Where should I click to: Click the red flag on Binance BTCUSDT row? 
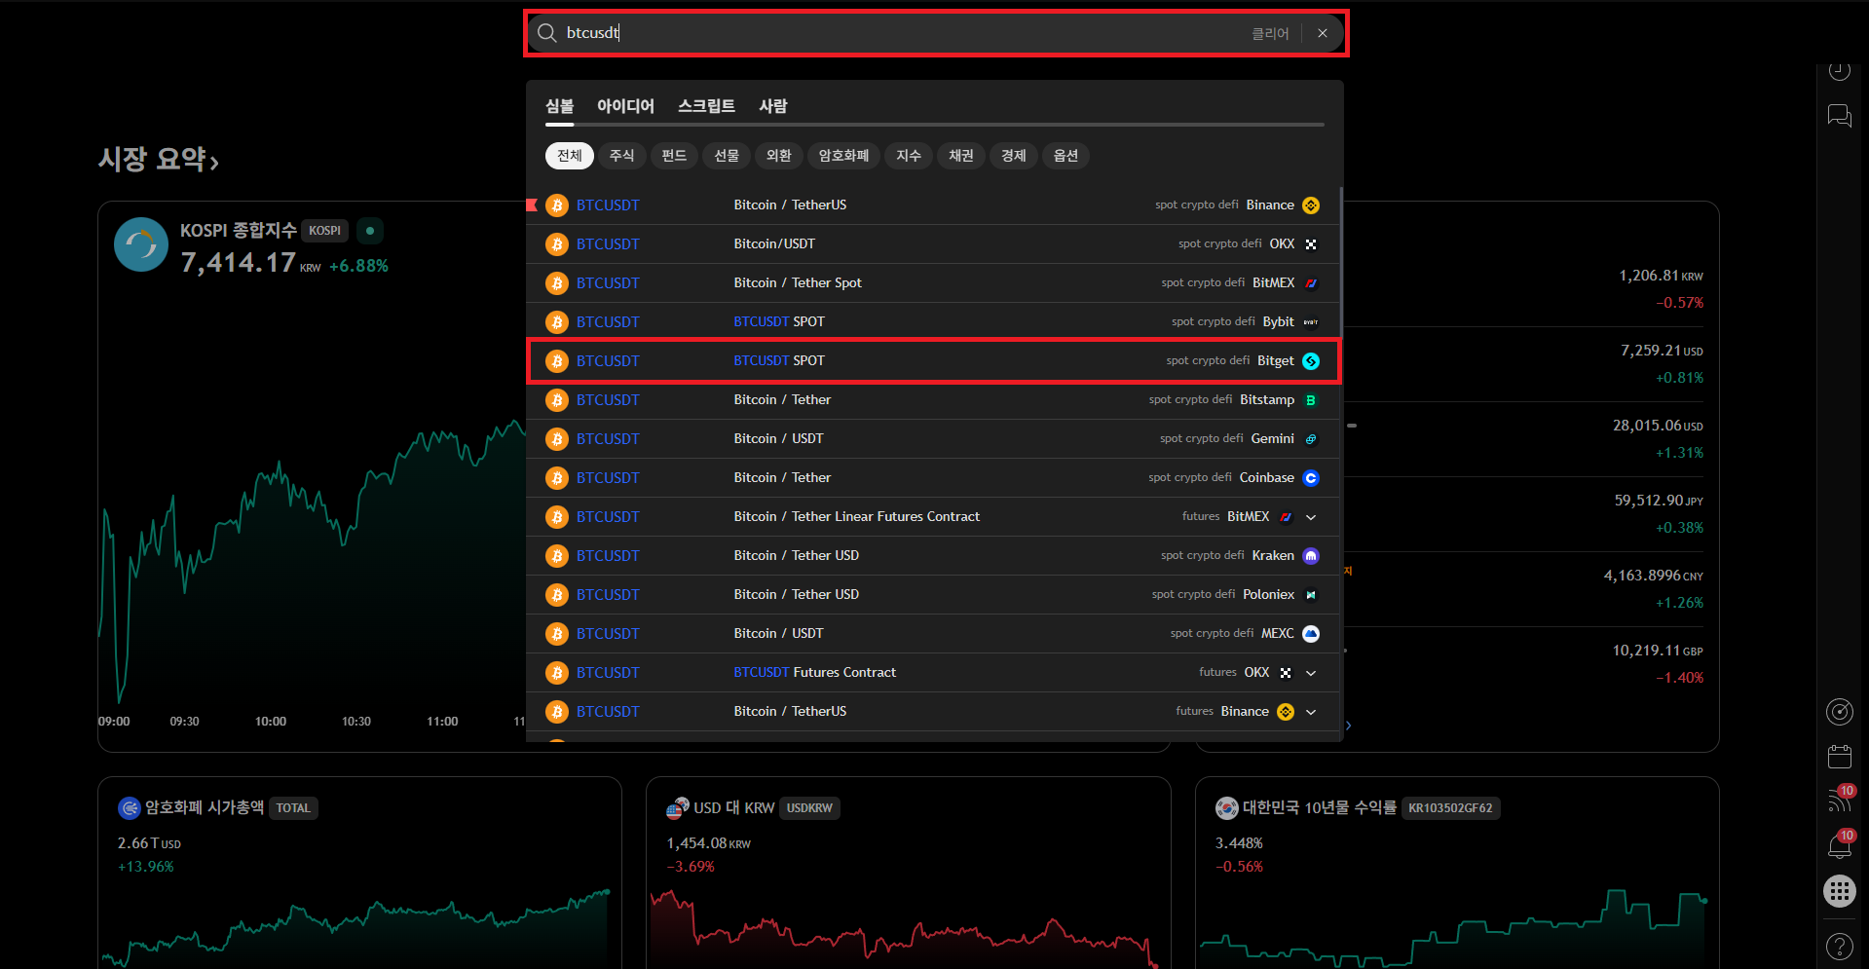point(532,205)
